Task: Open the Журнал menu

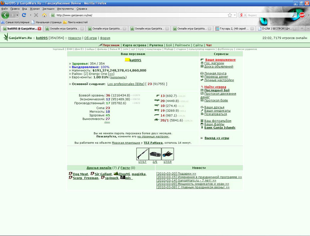Action: (x=35, y=9)
